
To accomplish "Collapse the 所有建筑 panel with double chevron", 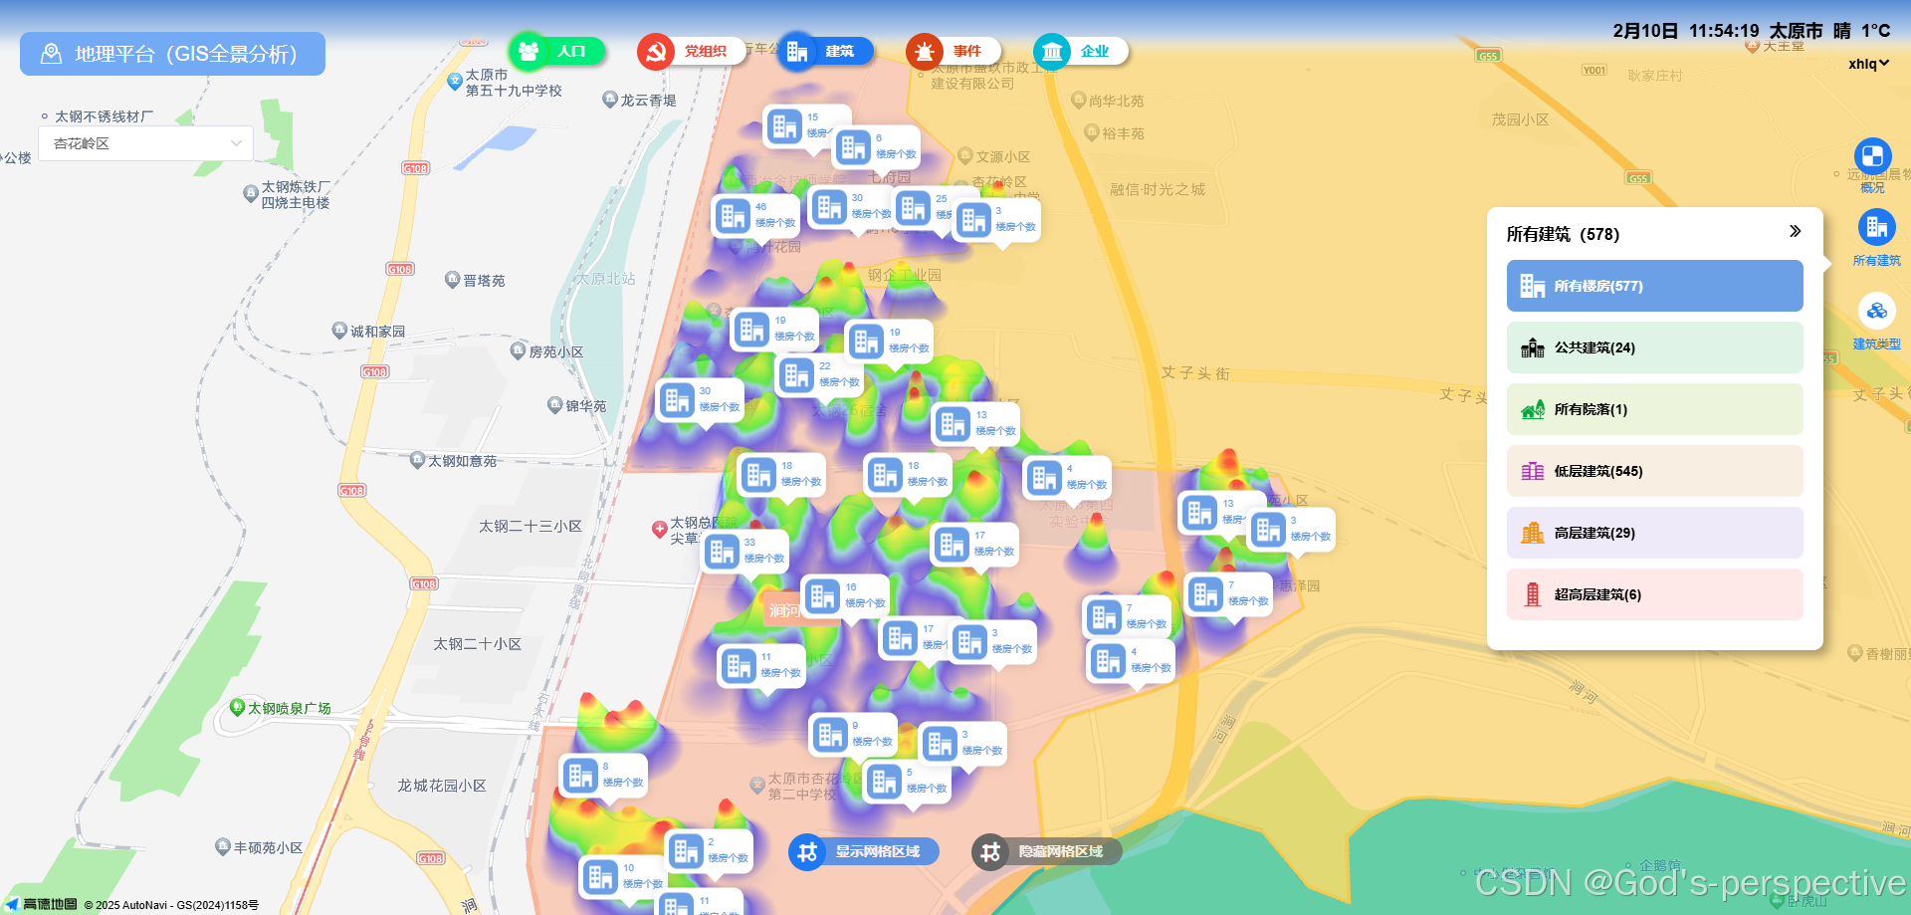I will pos(1795,232).
